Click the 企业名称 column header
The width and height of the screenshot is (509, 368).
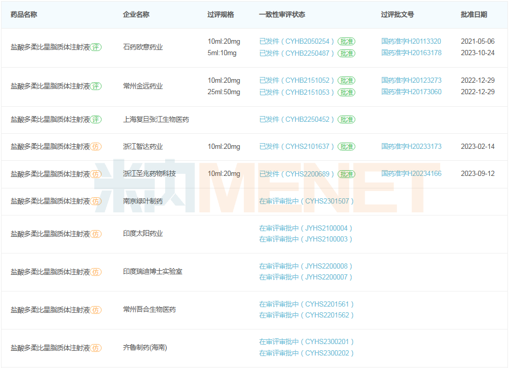136,15
